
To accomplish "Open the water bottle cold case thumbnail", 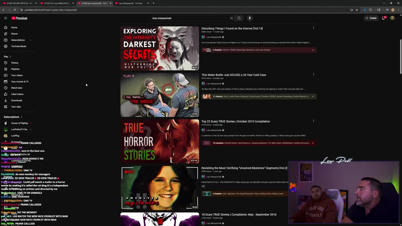I will [160, 95].
